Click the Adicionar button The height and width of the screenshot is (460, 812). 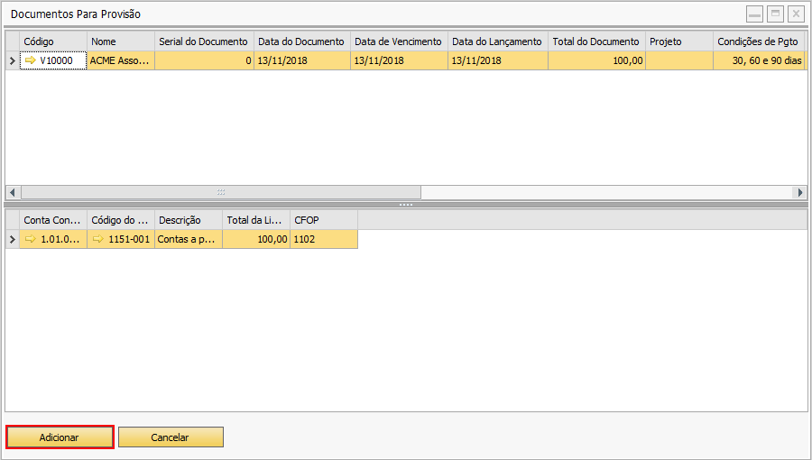coord(60,437)
